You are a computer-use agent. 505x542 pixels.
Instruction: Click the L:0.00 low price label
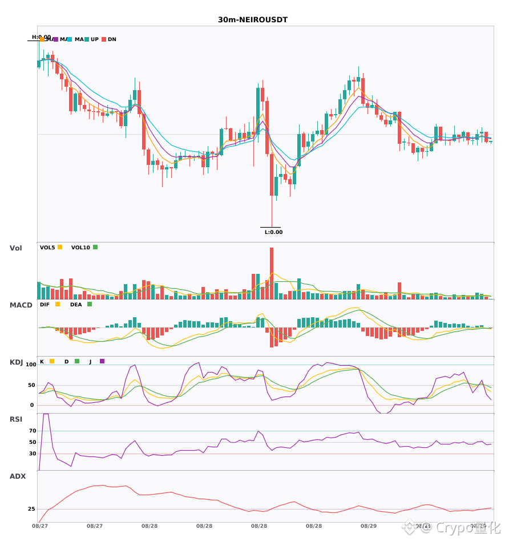274,232
